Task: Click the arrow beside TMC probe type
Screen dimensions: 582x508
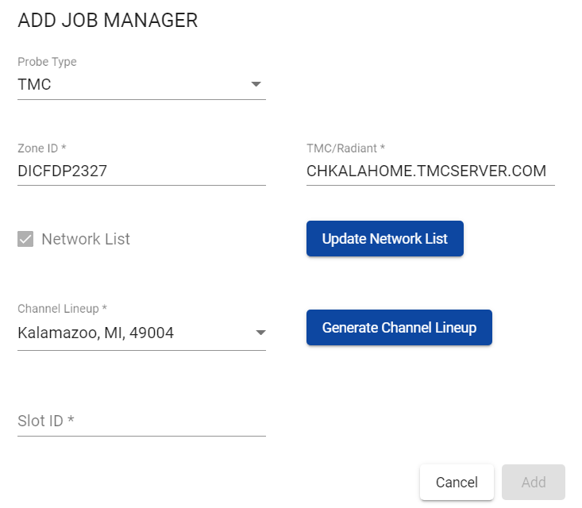Action: click(x=256, y=84)
